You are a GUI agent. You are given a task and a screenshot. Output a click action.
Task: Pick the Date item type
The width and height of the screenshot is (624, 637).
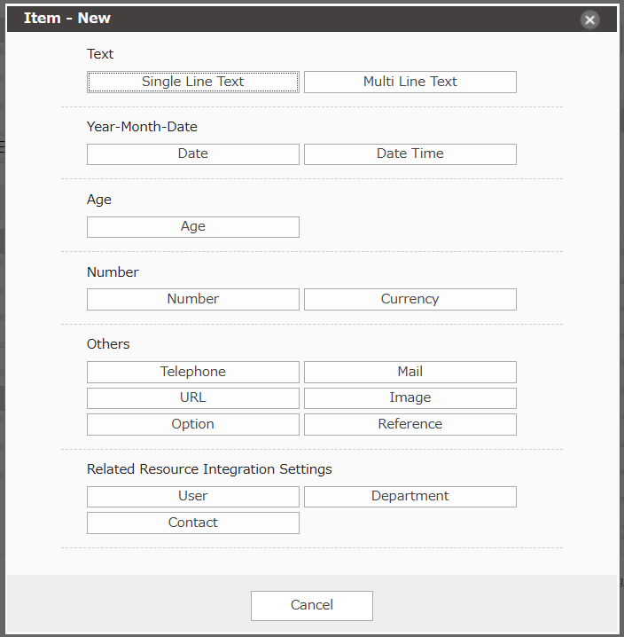[x=192, y=153]
